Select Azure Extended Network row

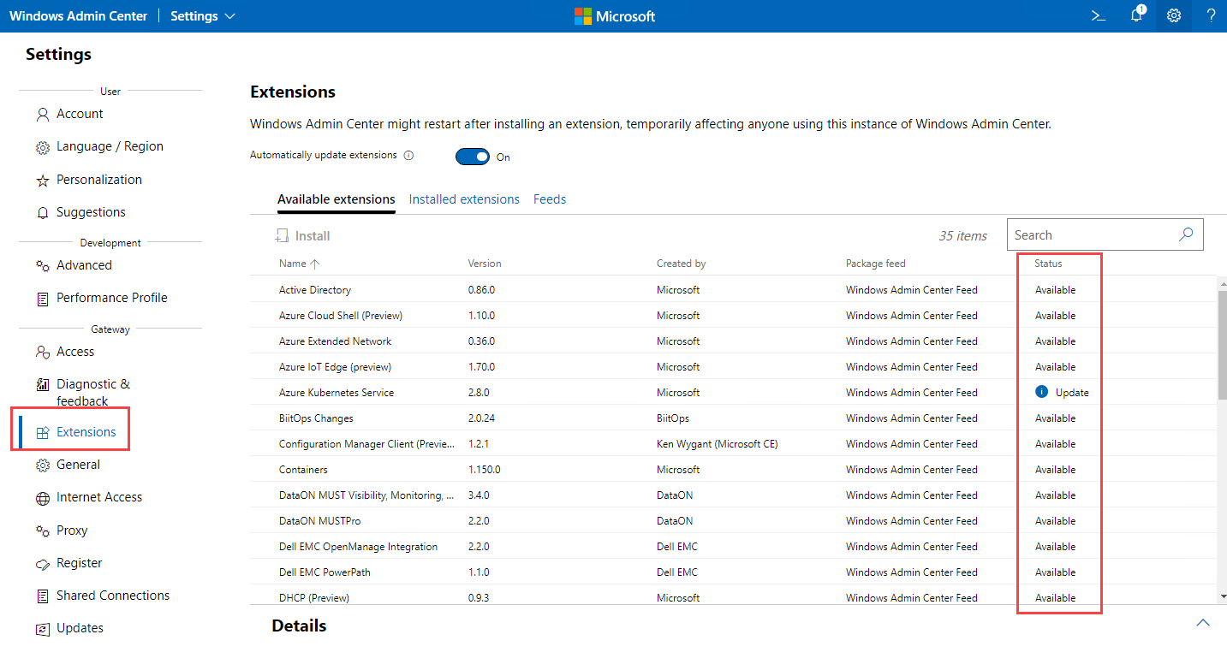pos(733,341)
